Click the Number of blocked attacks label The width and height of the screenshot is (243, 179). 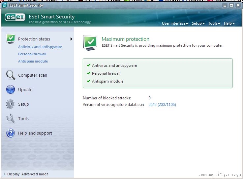click(107, 98)
